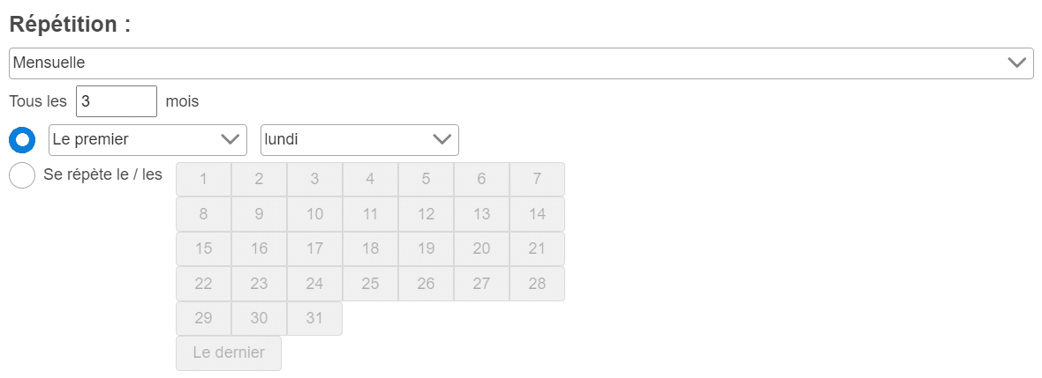Click the 'Le dernier' button
The width and height of the screenshot is (1042, 378).
tap(229, 353)
